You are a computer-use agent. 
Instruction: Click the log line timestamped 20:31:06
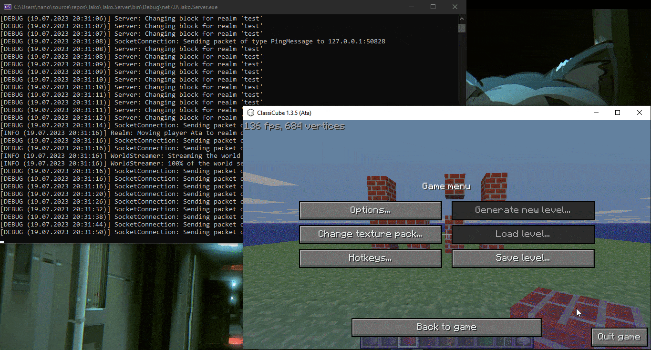point(132,19)
